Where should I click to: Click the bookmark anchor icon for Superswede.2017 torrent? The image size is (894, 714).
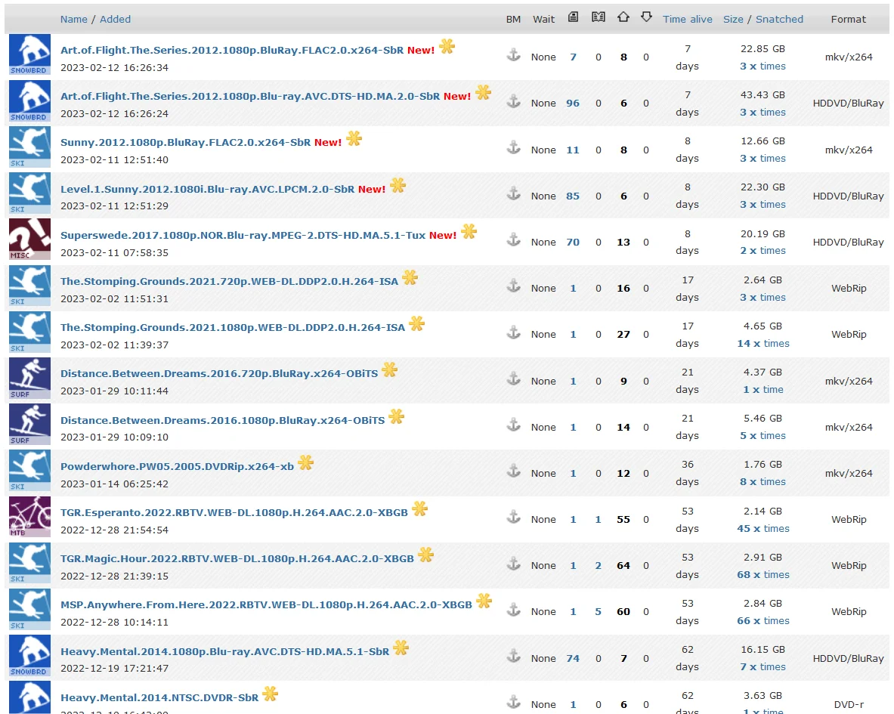point(514,240)
